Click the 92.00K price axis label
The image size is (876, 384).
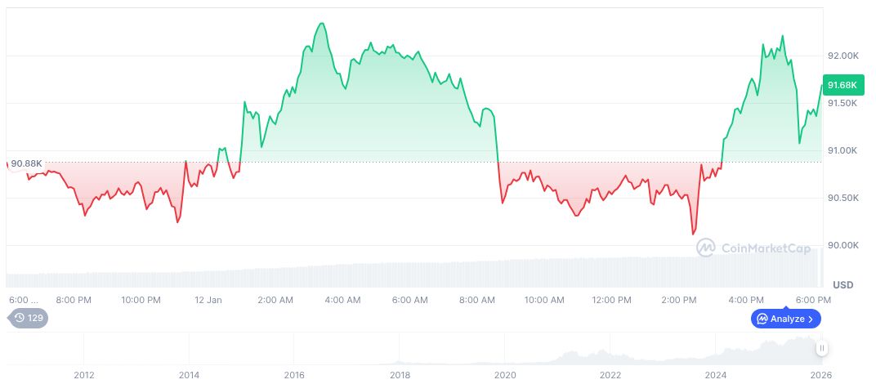(842, 56)
